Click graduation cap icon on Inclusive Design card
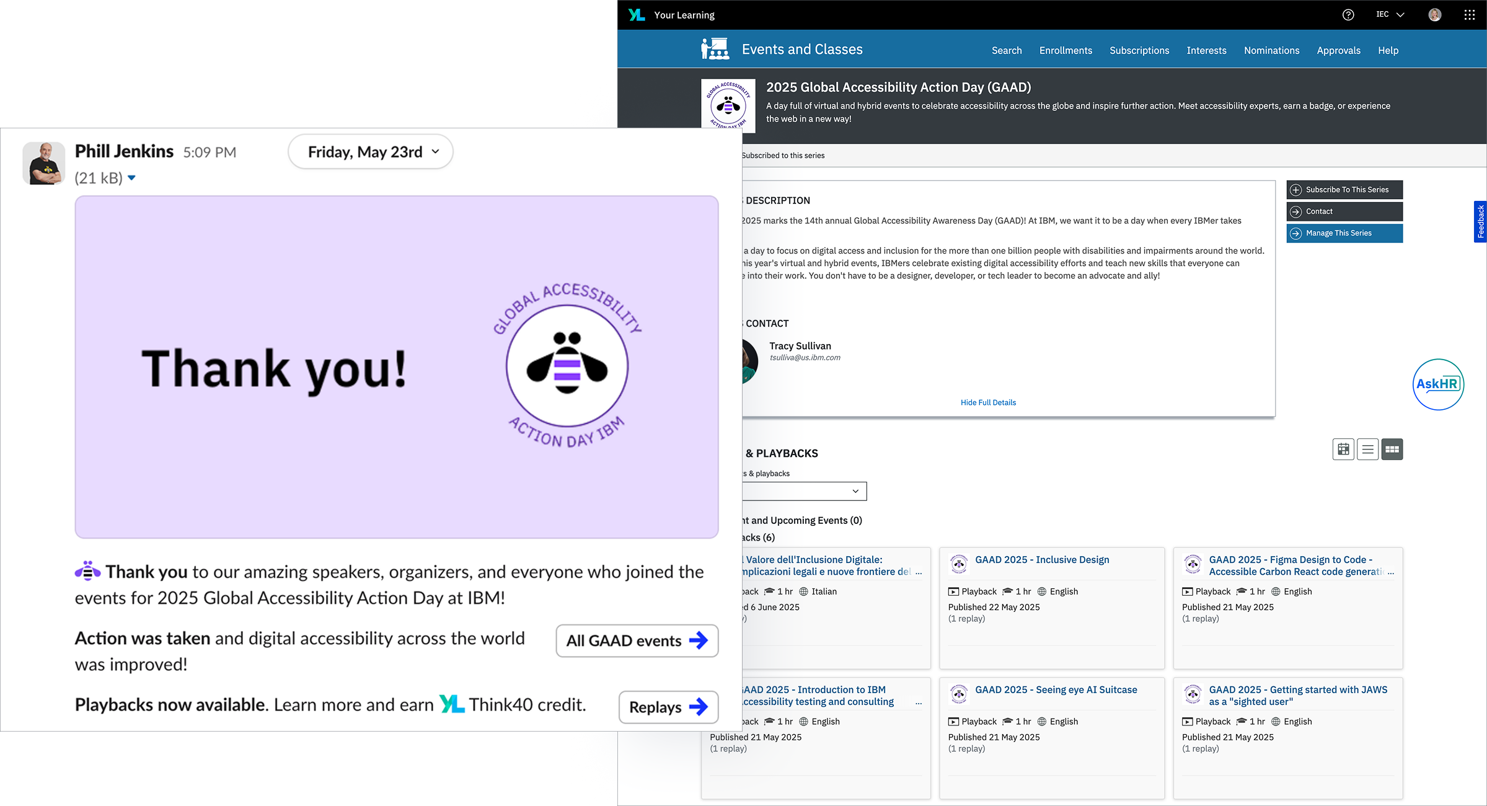The image size is (1487, 806). (x=1007, y=591)
